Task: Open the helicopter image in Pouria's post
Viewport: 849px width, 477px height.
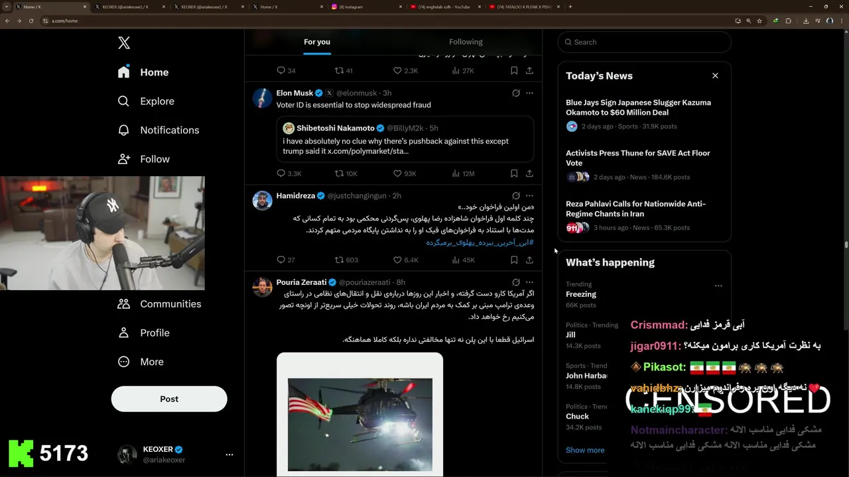Action: pos(359,414)
